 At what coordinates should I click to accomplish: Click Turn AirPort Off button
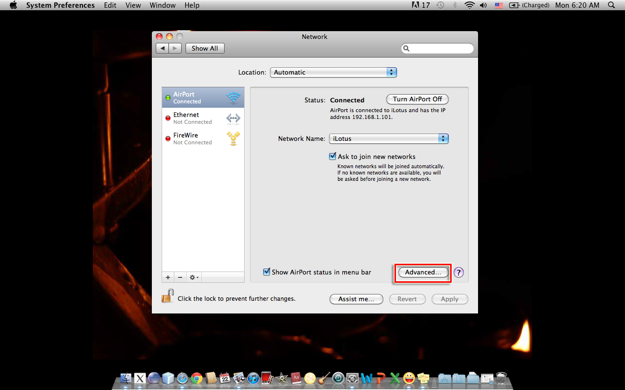coord(417,99)
